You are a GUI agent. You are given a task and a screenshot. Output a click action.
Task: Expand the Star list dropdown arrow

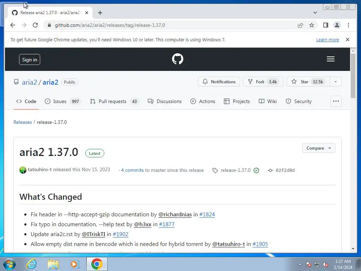pyautogui.click(x=336, y=82)
